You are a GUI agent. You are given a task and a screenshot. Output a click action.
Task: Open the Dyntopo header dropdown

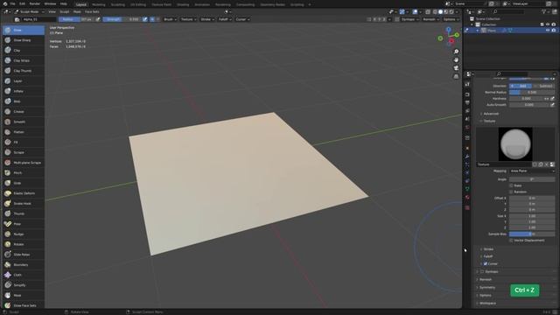pos(409,19)
